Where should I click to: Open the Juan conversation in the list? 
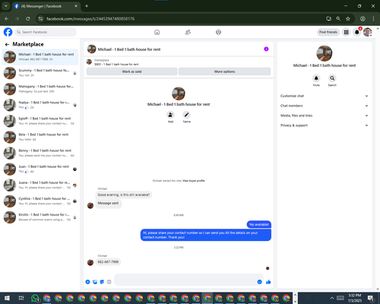coord(40,169)
